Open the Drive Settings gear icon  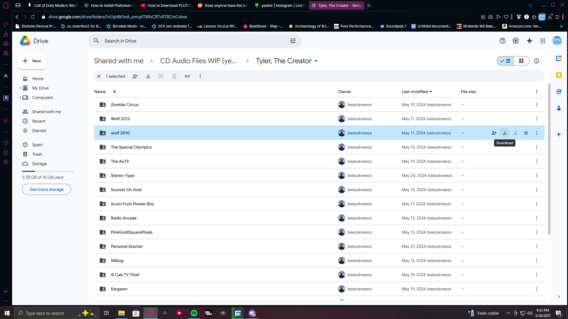coord(516,41)
